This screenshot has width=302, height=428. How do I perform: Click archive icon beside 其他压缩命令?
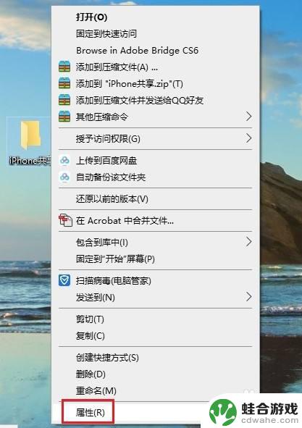pos(64,117)
